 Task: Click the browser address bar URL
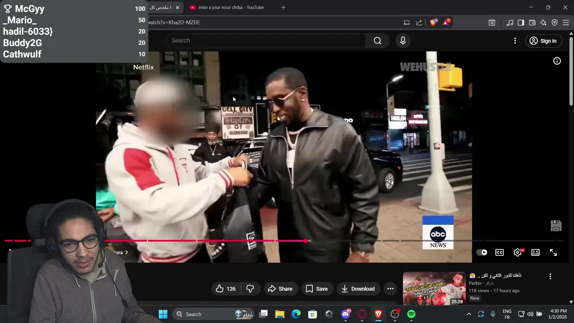pos(174,22)
